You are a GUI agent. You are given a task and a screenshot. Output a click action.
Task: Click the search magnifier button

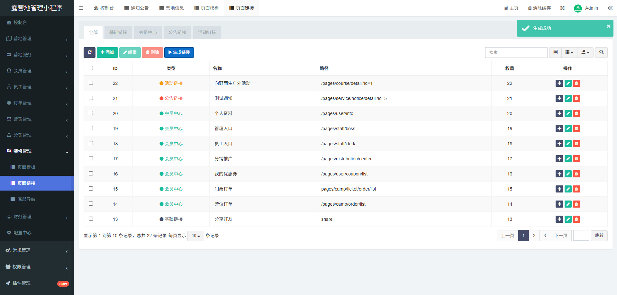click(601, 52)
